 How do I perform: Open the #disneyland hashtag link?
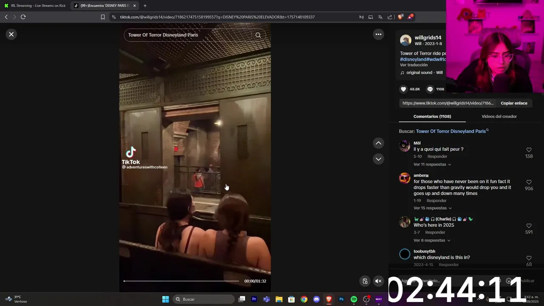tap(413, 59)
